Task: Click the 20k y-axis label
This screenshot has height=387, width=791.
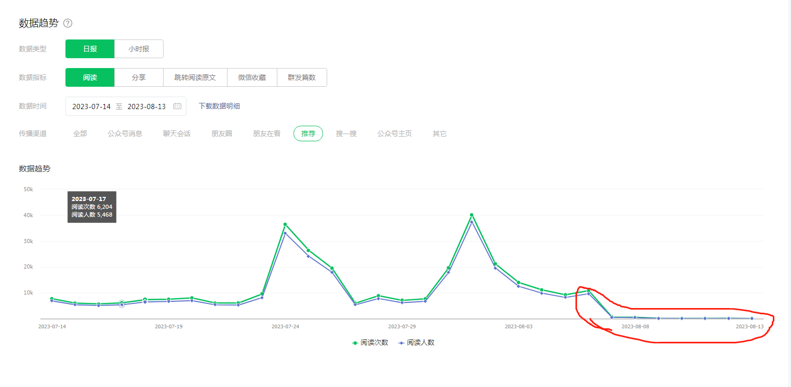Action: point(29,267)
